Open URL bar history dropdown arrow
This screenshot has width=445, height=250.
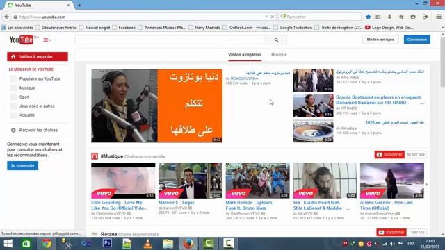click(266, 17)
